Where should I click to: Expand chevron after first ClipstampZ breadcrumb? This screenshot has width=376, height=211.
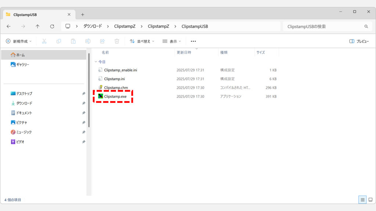coord(141,26)
